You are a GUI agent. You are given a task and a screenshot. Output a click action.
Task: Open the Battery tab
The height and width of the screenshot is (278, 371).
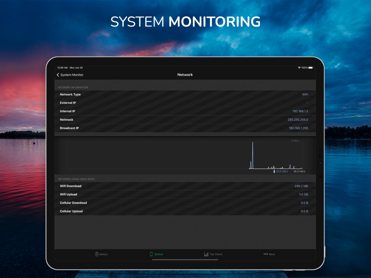[x=101, y=254]
